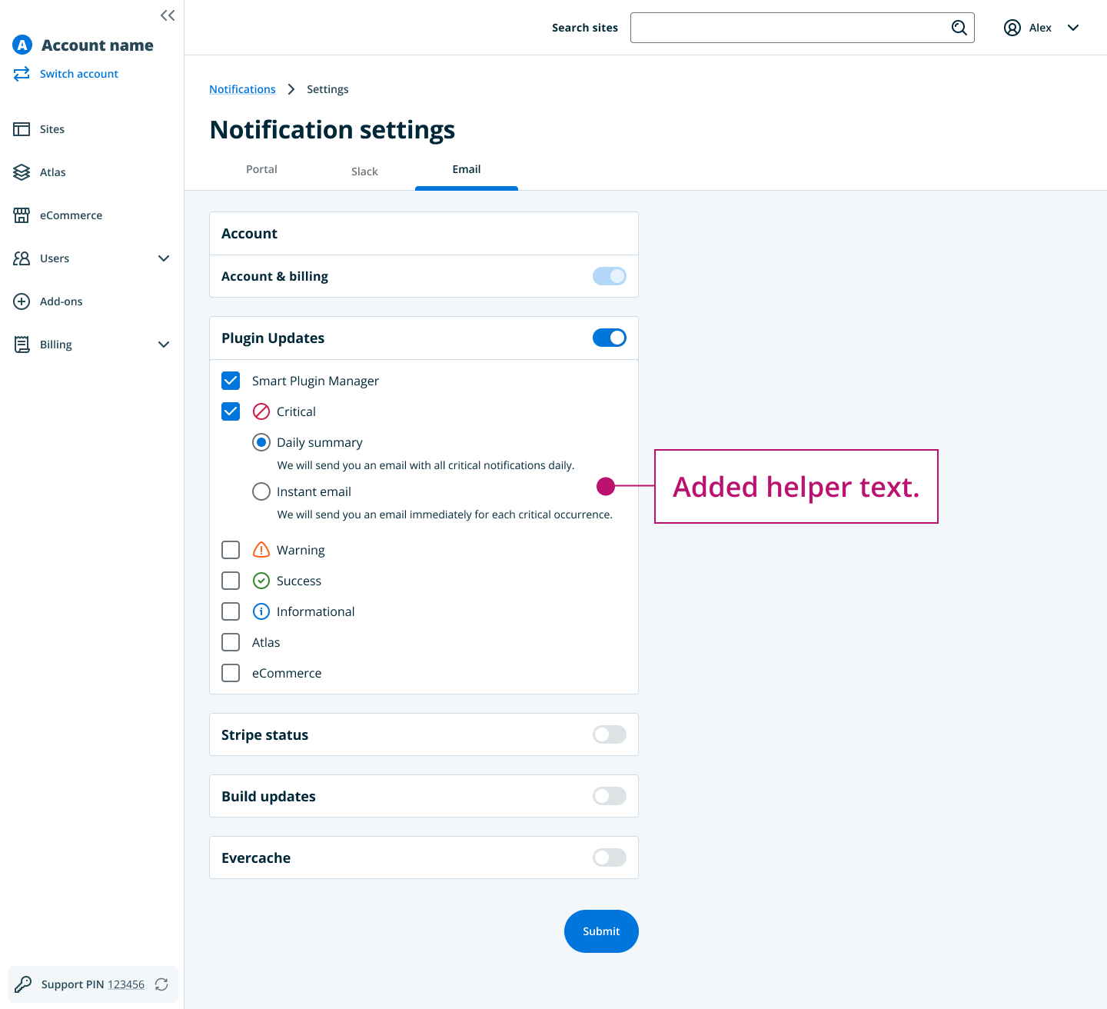Click the search magnifier icon
The height and width of the screenshot is (1009, 1107).
(959, 28)
